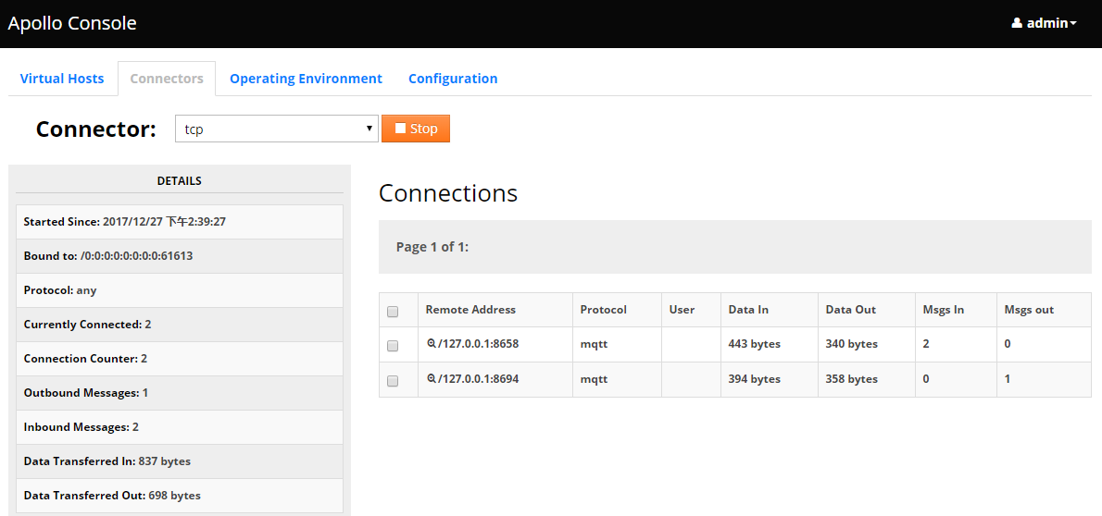
Task: Click the Inbound Messages: 2 row
Action: [180, 427]
